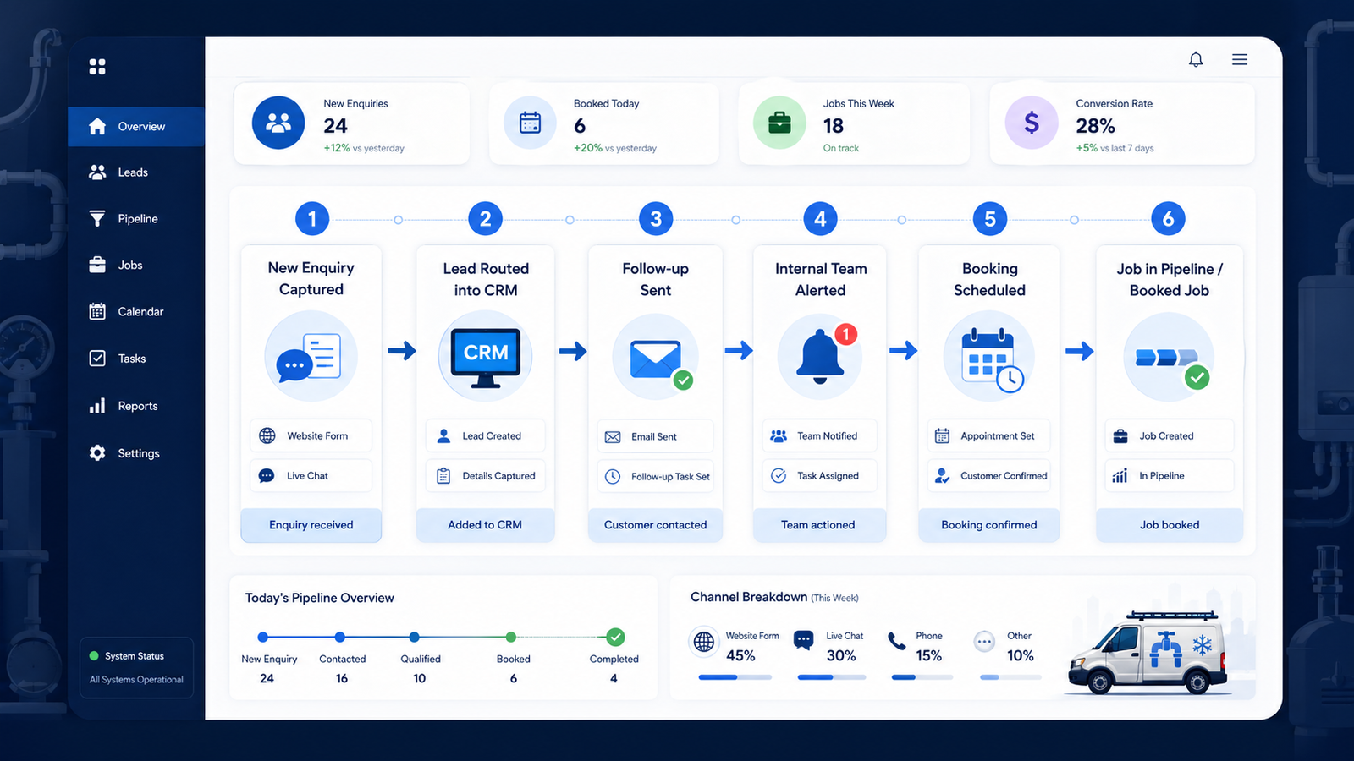Click the app grid logo icon

pyautogui.click(x=97, y=67)
